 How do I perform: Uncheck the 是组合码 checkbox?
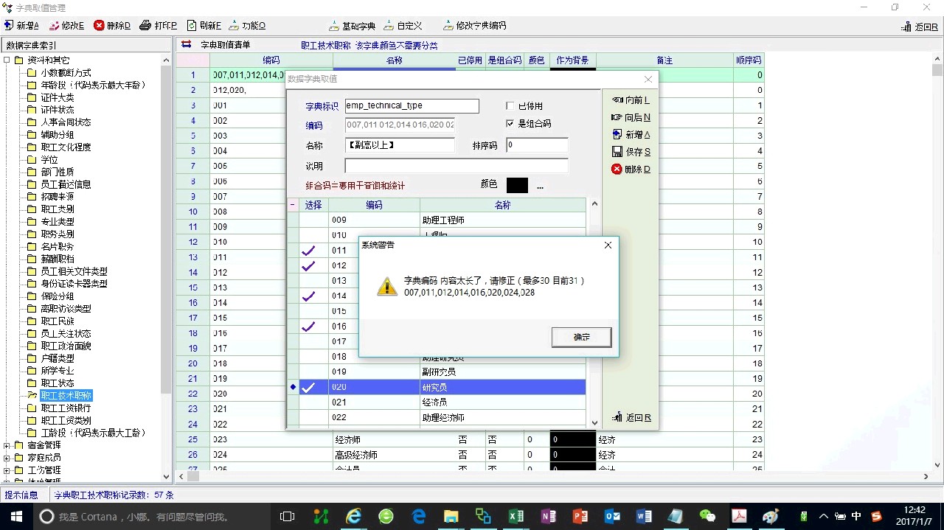pos(510,124)
